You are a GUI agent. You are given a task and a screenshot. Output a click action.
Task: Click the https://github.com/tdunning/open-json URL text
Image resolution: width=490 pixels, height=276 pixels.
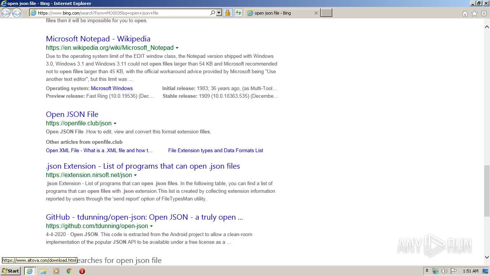pos(97,226)
